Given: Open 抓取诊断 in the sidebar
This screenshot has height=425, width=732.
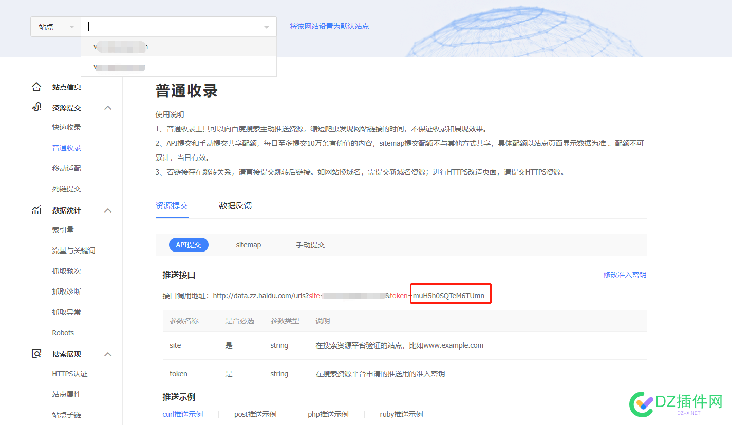Looking at the screenshot, I should pos(67,292).
